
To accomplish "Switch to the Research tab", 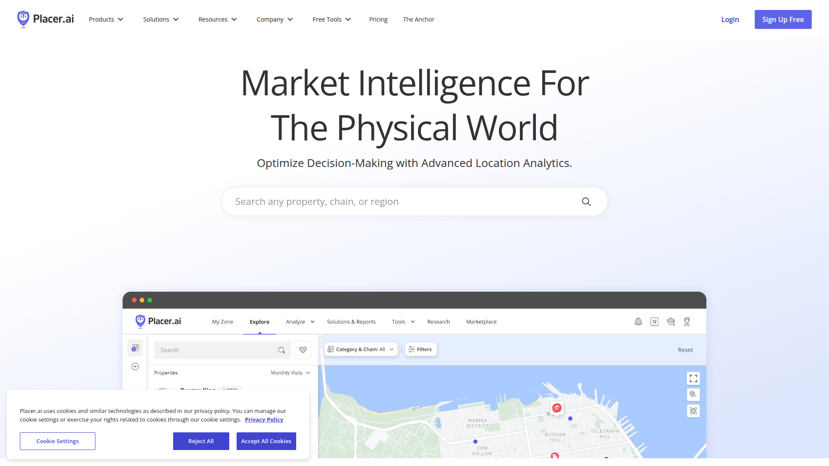I will point(439,322).
